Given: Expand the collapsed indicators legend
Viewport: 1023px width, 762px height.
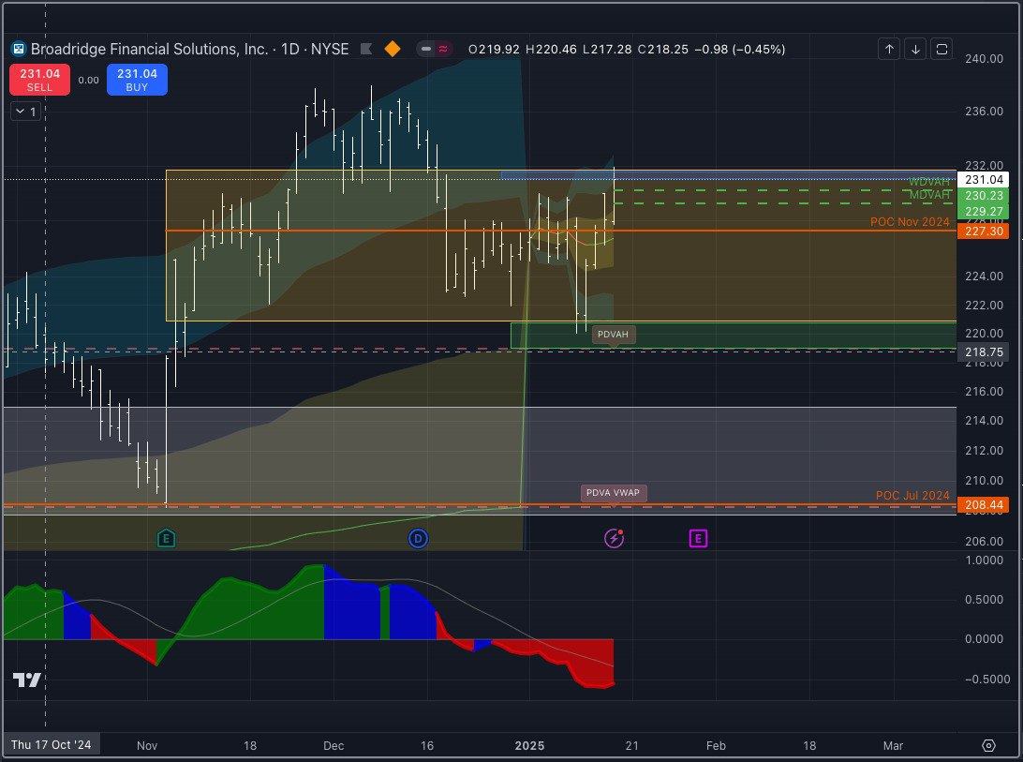Looking at the screenshot, I should (25, 112).
